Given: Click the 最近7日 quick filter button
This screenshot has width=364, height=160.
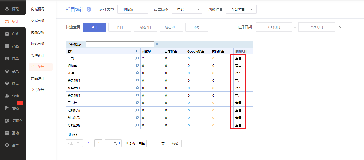Looking at the screenshot, I should click(145, 27).
